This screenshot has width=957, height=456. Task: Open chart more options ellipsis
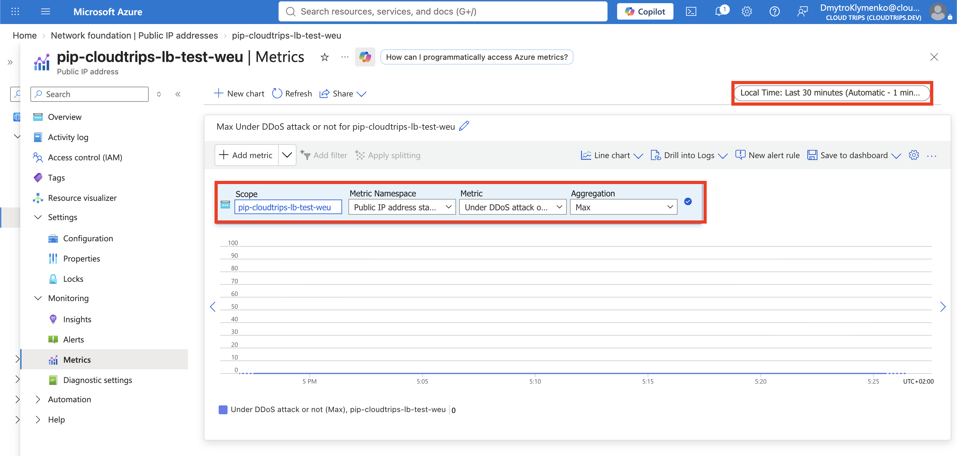tap(931, 156)
